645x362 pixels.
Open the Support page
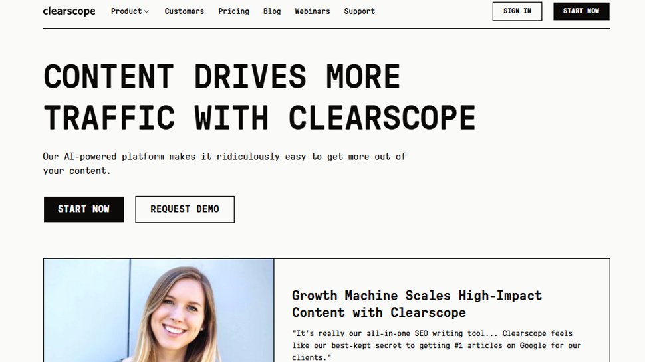coord(360,11)
